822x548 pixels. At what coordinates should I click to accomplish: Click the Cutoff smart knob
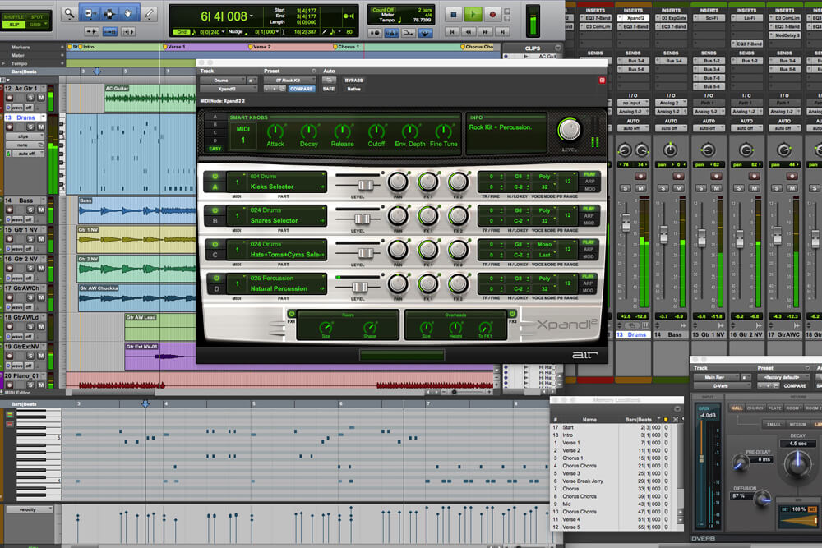(376, 131)
